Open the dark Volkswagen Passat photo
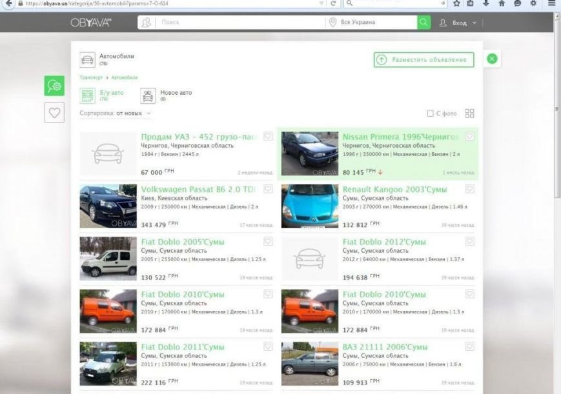This screenshot has height=394, width=561. [108, 206]
